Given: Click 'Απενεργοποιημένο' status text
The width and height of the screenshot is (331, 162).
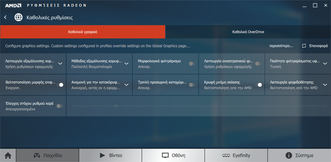Looking at the screenshot, I should coord(20,109).
